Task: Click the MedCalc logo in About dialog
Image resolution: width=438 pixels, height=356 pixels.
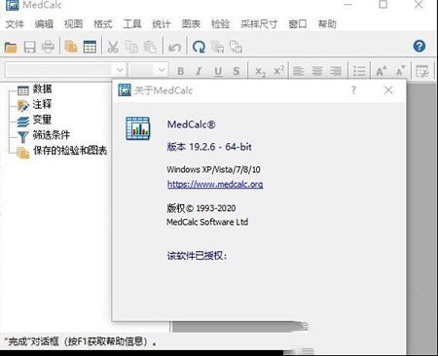Action: (138, 128)
